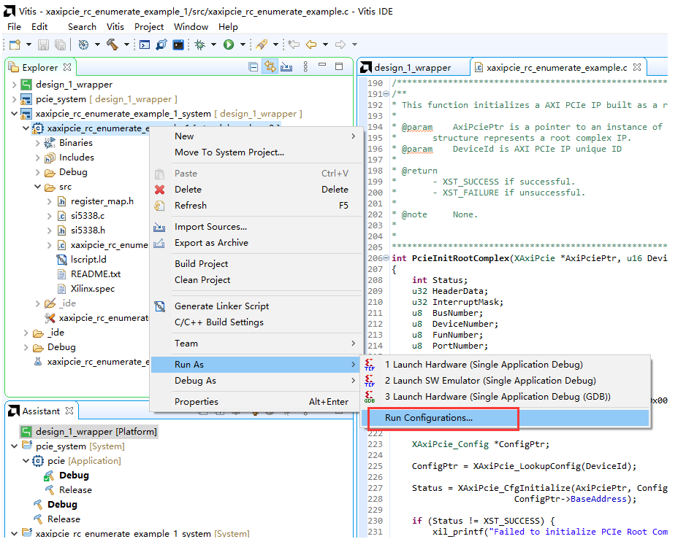The width and height of the screenshot is (686, 539).
Task: Click the green Run play icon
Action: point(229,44)
